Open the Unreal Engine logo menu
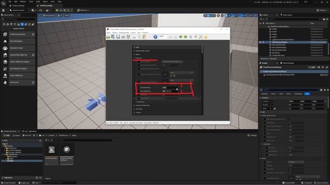Image resolution: width=330 pixels, height=185 pixels. point(4,3)
